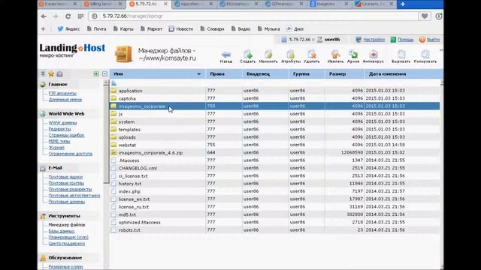Collapse all sidebar sections with minus icon
This screenshot has width=481, height=270.
click(x=104, y=73)
